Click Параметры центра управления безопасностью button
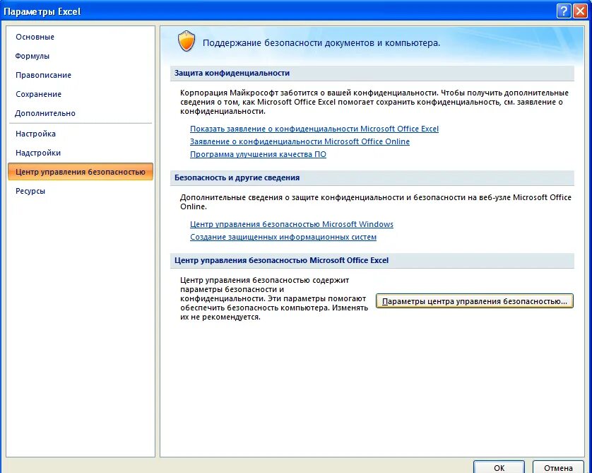The width and height of the screenshot is (592, 473). (x=475, y=301)
